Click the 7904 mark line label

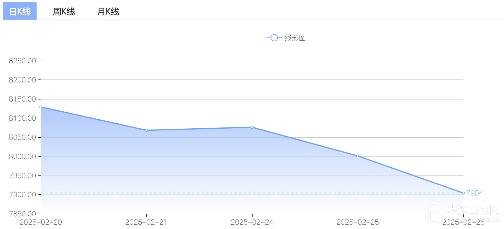475,193
